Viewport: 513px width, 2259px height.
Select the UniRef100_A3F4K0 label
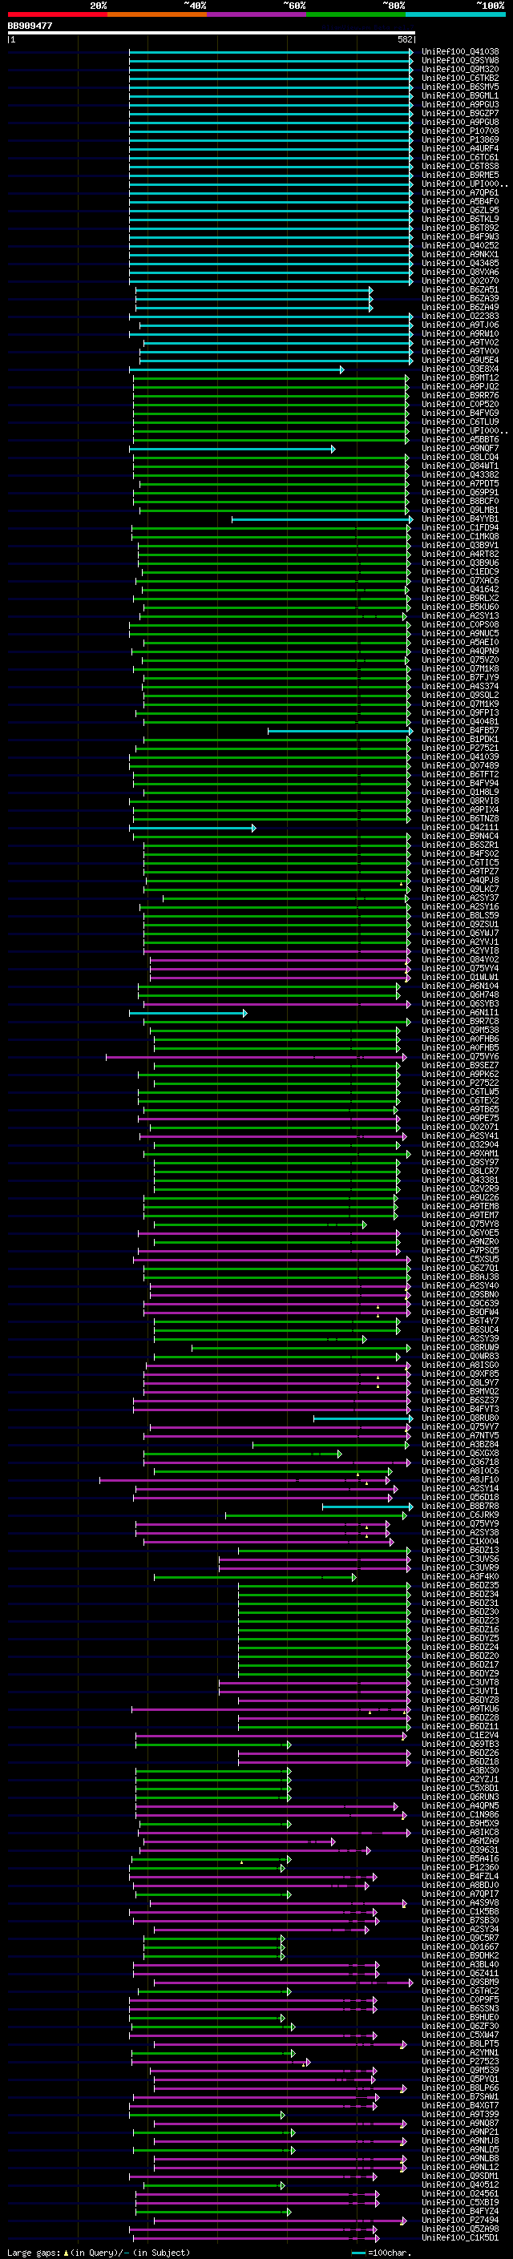tap(460, 1577)
